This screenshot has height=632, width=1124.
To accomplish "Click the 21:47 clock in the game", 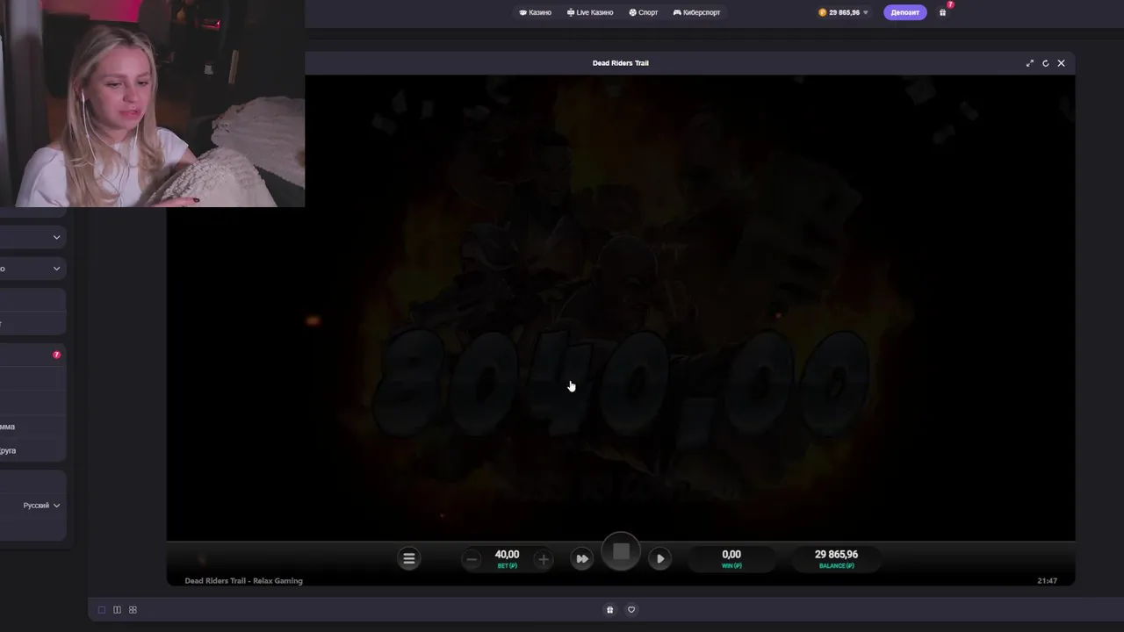I will [1047, 580].
